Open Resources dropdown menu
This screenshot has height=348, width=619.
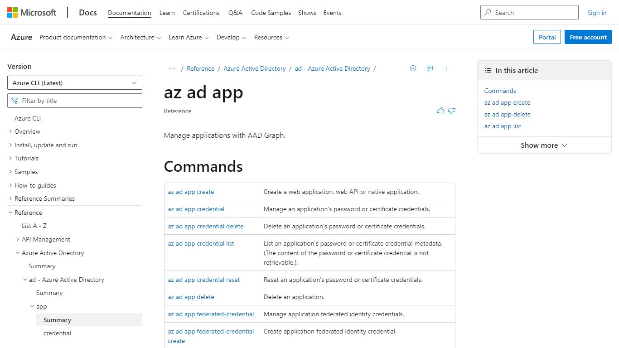[x=271, y=37]
